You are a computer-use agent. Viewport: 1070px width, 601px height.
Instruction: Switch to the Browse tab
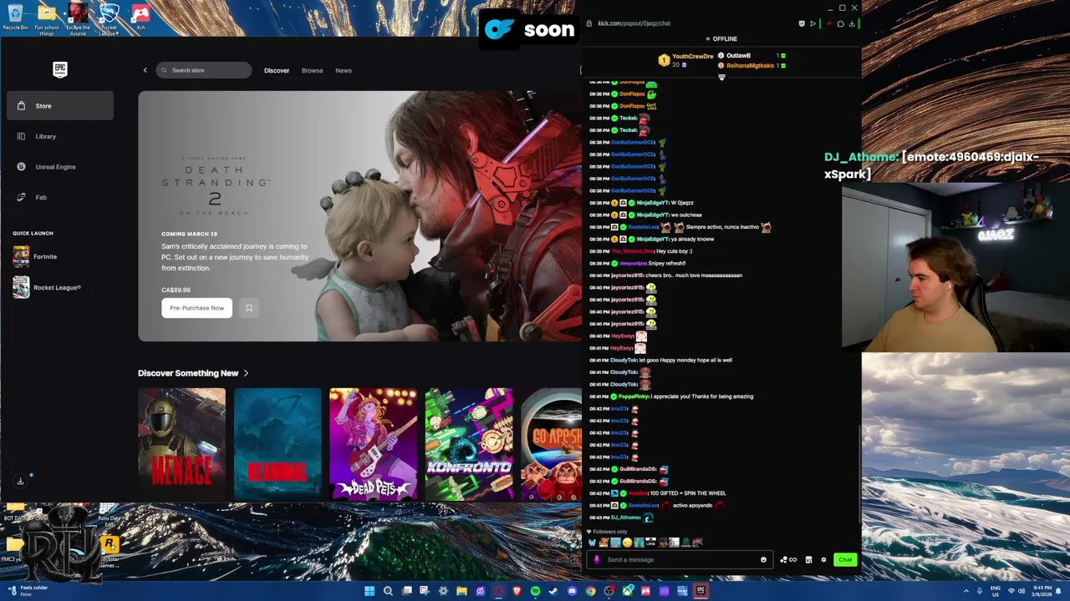(312, 70)
